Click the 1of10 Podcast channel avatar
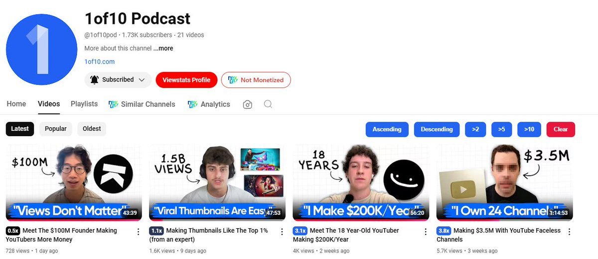This screenshot has height=259, width=598. pyautogui.click(x=42, y=49)
